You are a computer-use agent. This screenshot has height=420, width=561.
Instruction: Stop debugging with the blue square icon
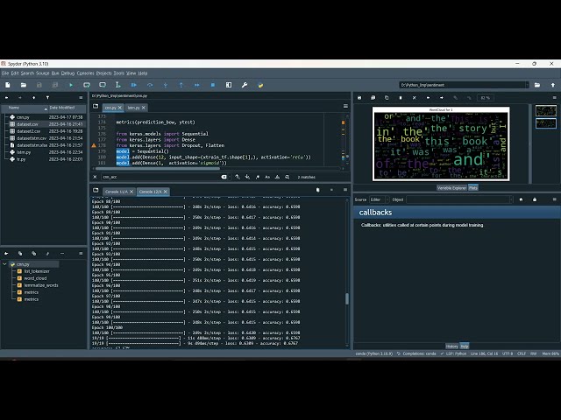[213, 85]
